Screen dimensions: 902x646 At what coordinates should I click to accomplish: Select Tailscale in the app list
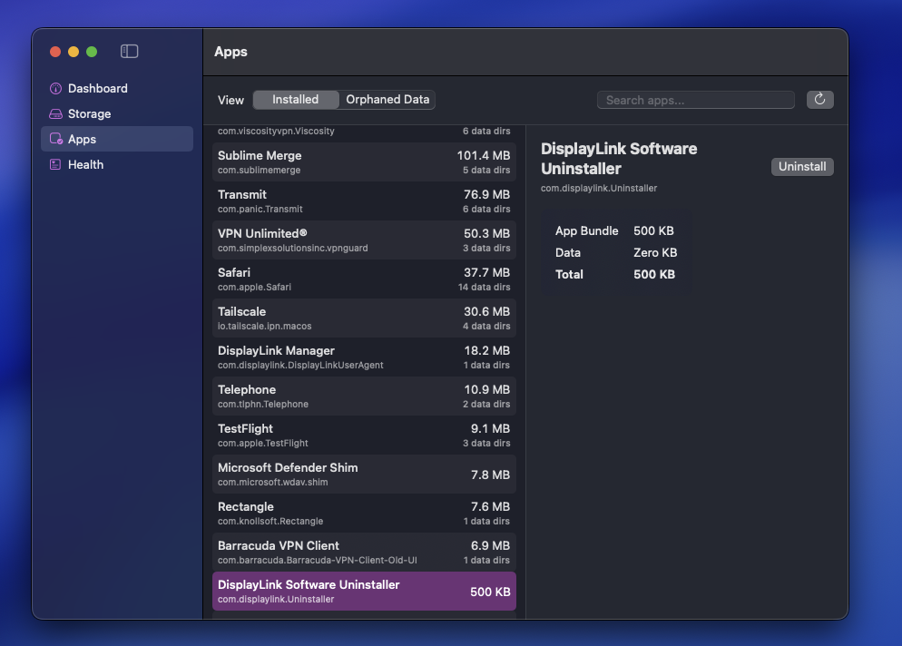363,318
